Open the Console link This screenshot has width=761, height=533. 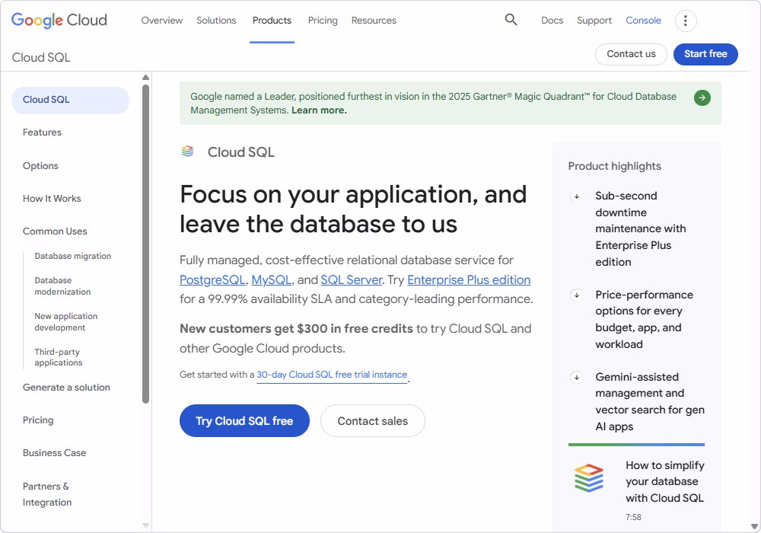point(643,21)
